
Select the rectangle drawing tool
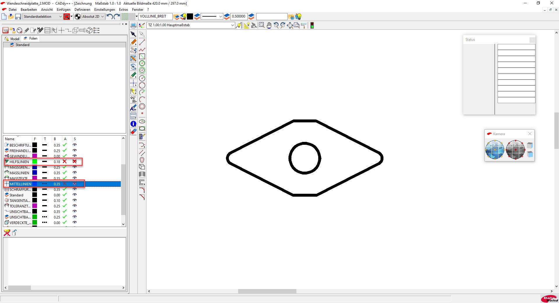142,57
